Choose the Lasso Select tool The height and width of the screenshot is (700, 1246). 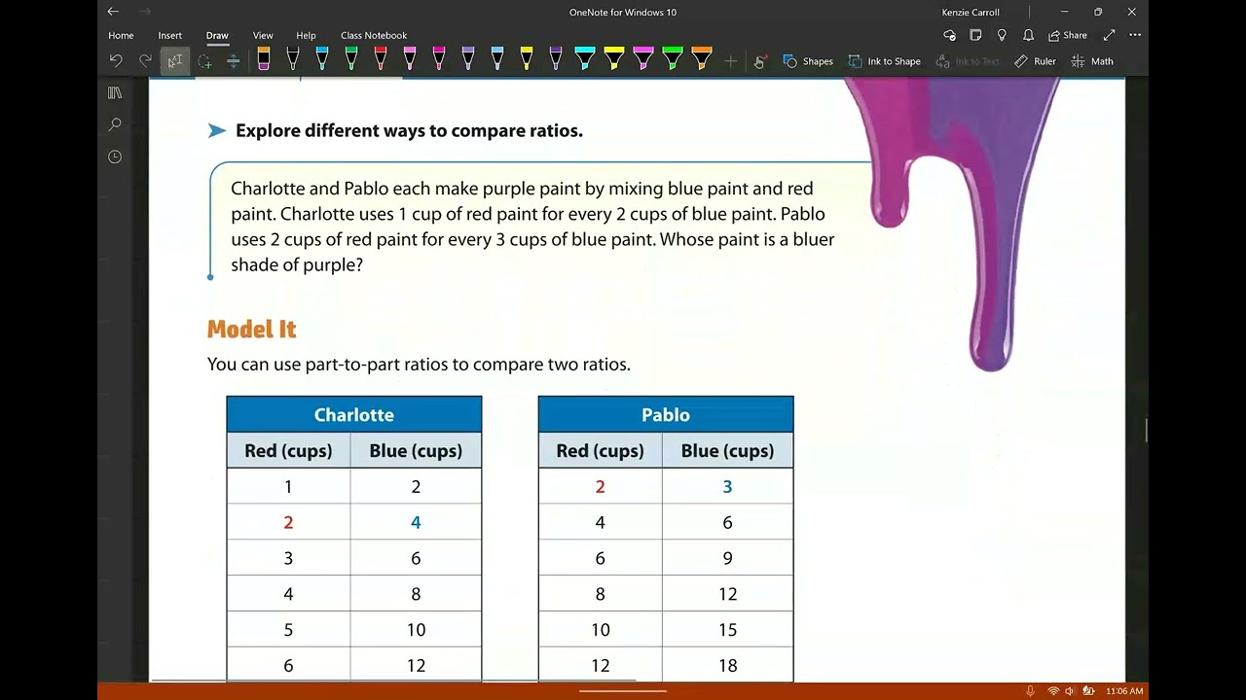click(x=204, y=61)
